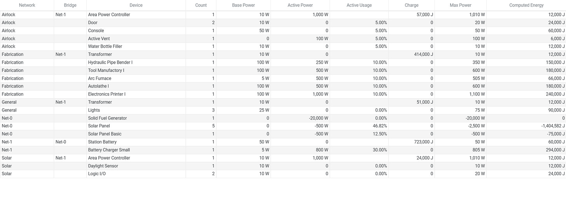Select the Hydraulic Pipe Bender I cell
Image resolution: width=566 pixels, height=212 pixels.
[136, 63]
